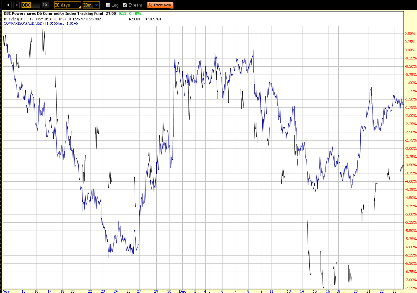The height and width of the screenshot is (293, 417).
Task: Toggle streaming data on or off
Action: 124,5
